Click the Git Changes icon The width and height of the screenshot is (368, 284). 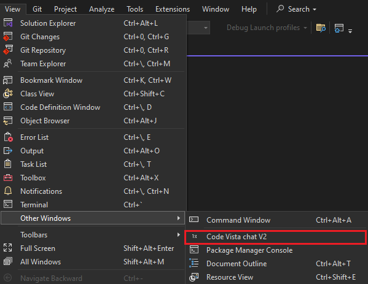(x=8, y=37)
